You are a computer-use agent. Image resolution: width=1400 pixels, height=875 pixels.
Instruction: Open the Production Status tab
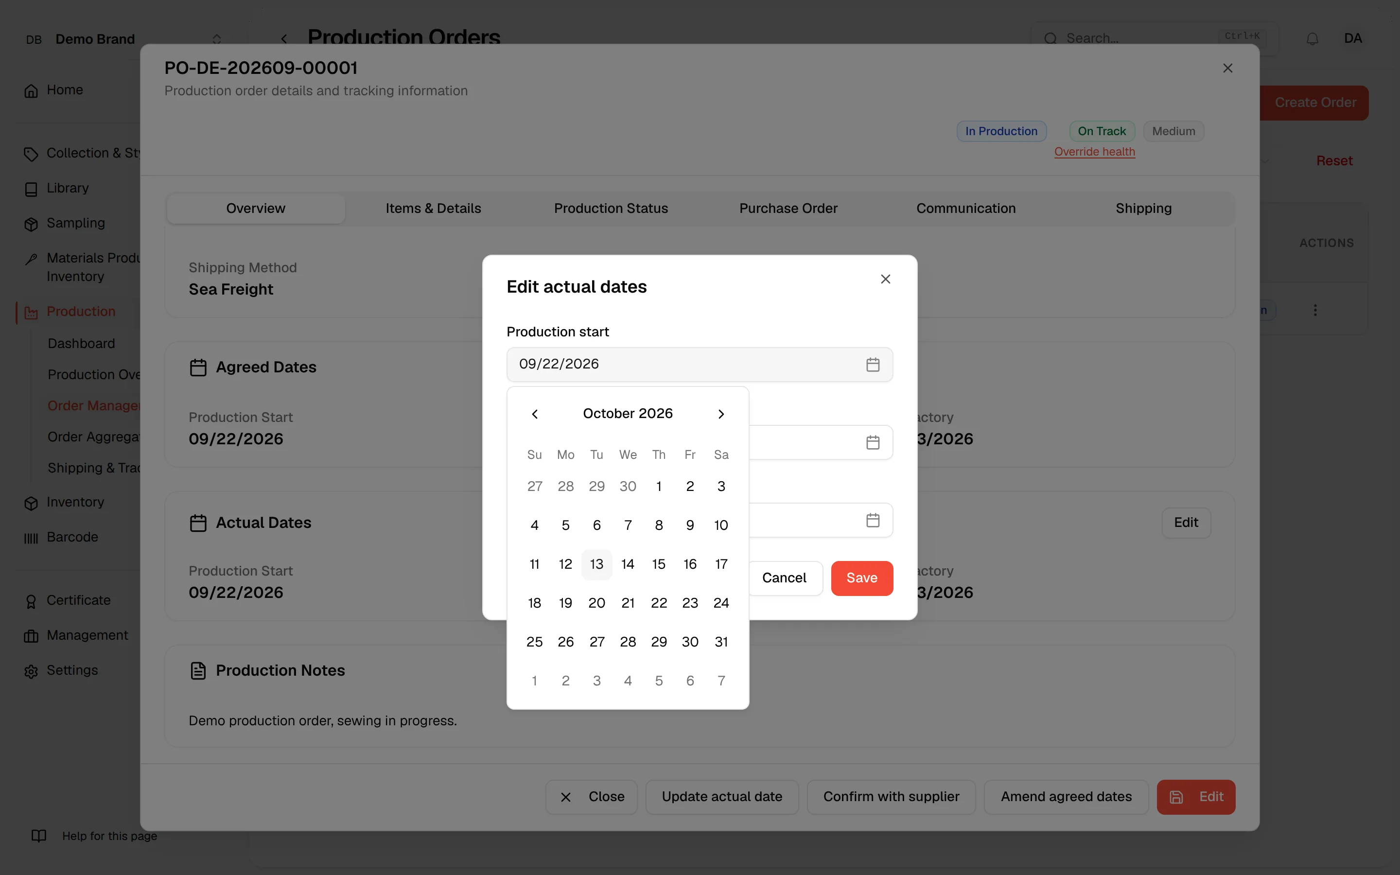(611, 209)
